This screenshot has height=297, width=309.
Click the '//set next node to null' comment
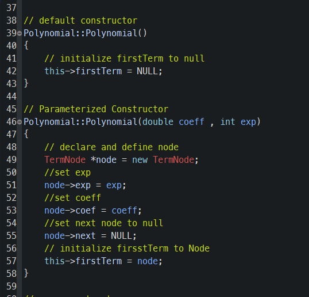tap(103, 223)
